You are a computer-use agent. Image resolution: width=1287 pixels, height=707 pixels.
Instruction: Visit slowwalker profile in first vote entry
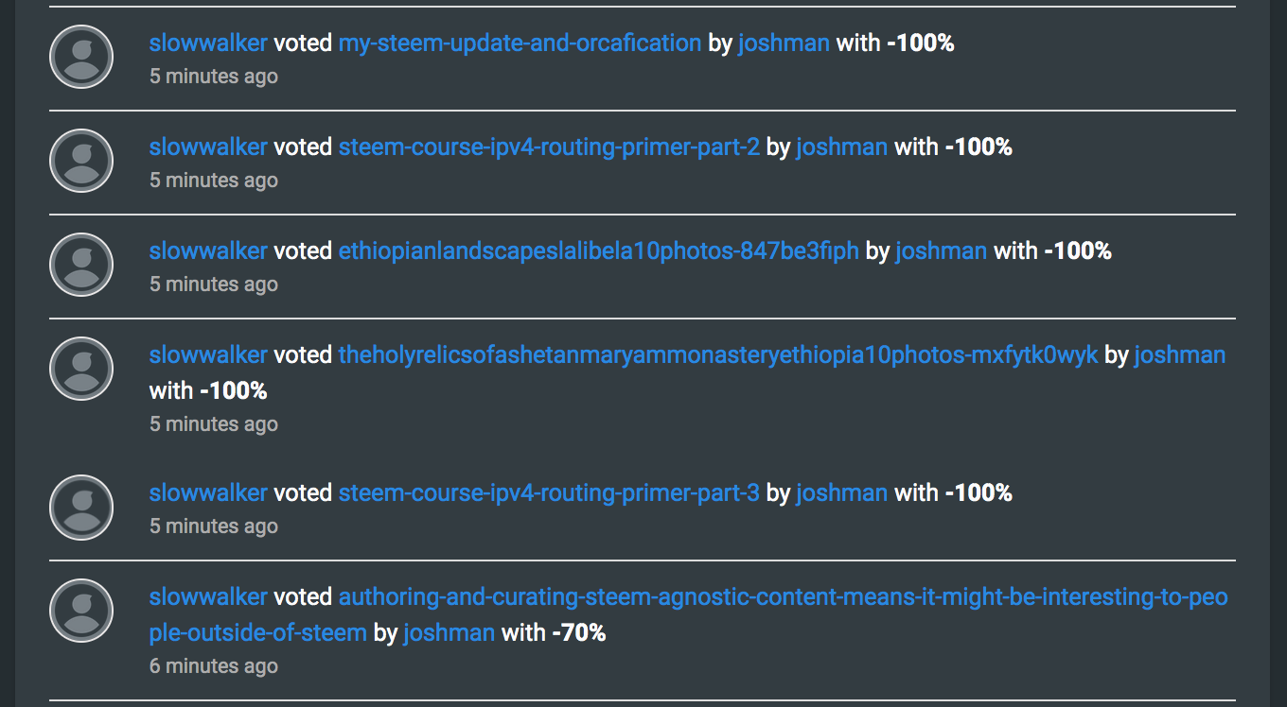tap(208, 43)
